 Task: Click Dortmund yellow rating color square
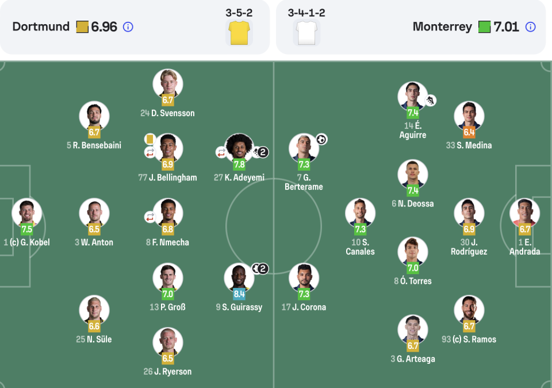[82, 27]
